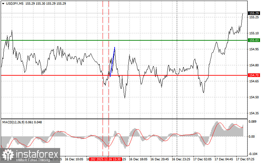Viewport: 261px width, 163px height.
Task: Select the MACD(12,26,9) indicator label
Action: coord(13,122)
